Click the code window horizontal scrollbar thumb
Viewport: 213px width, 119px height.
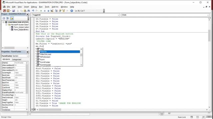point(50,110)
